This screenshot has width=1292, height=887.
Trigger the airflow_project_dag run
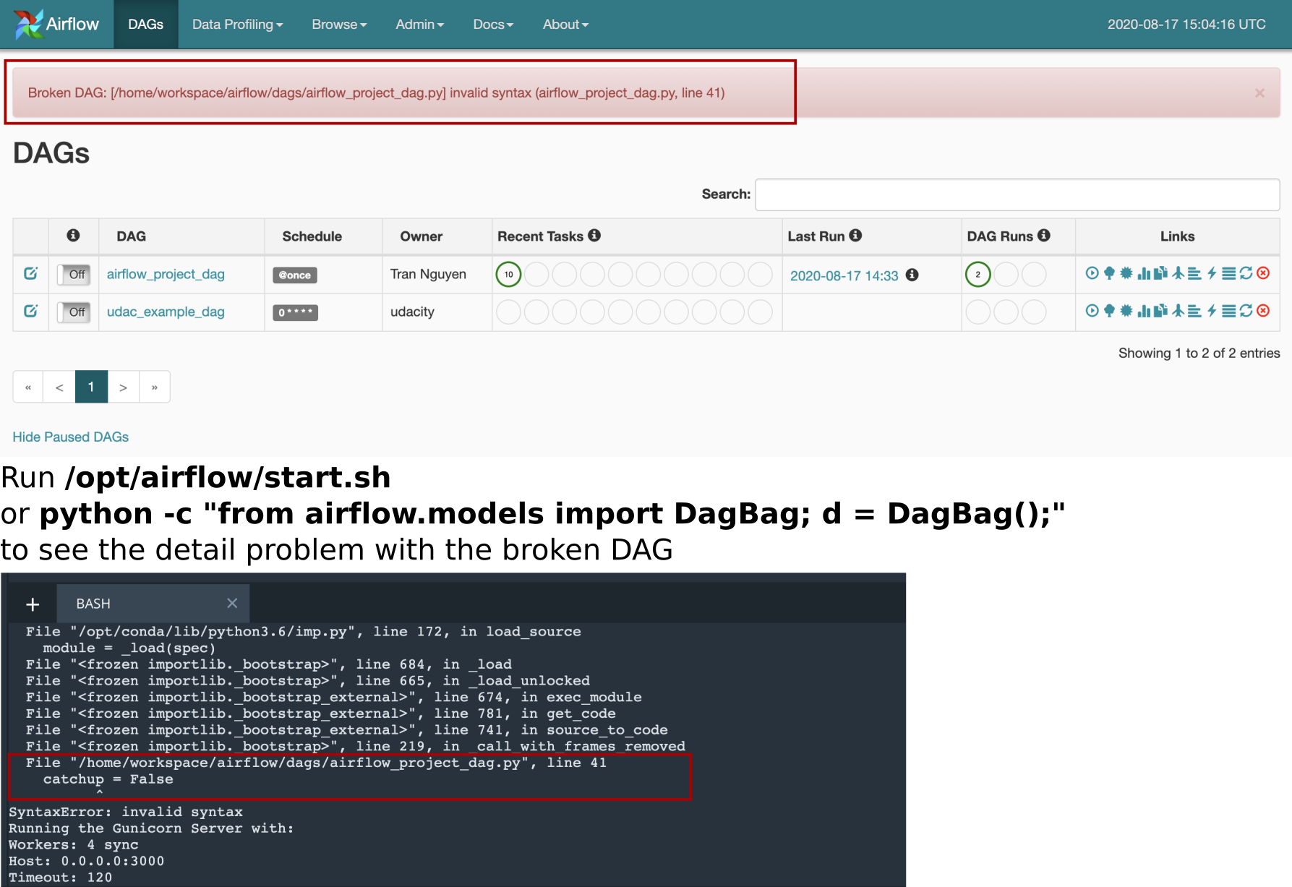[1092, 273]
